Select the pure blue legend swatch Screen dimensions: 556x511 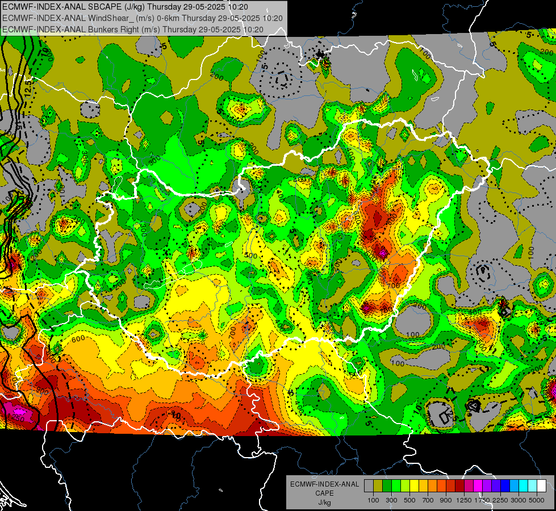(x=505, y=485)
